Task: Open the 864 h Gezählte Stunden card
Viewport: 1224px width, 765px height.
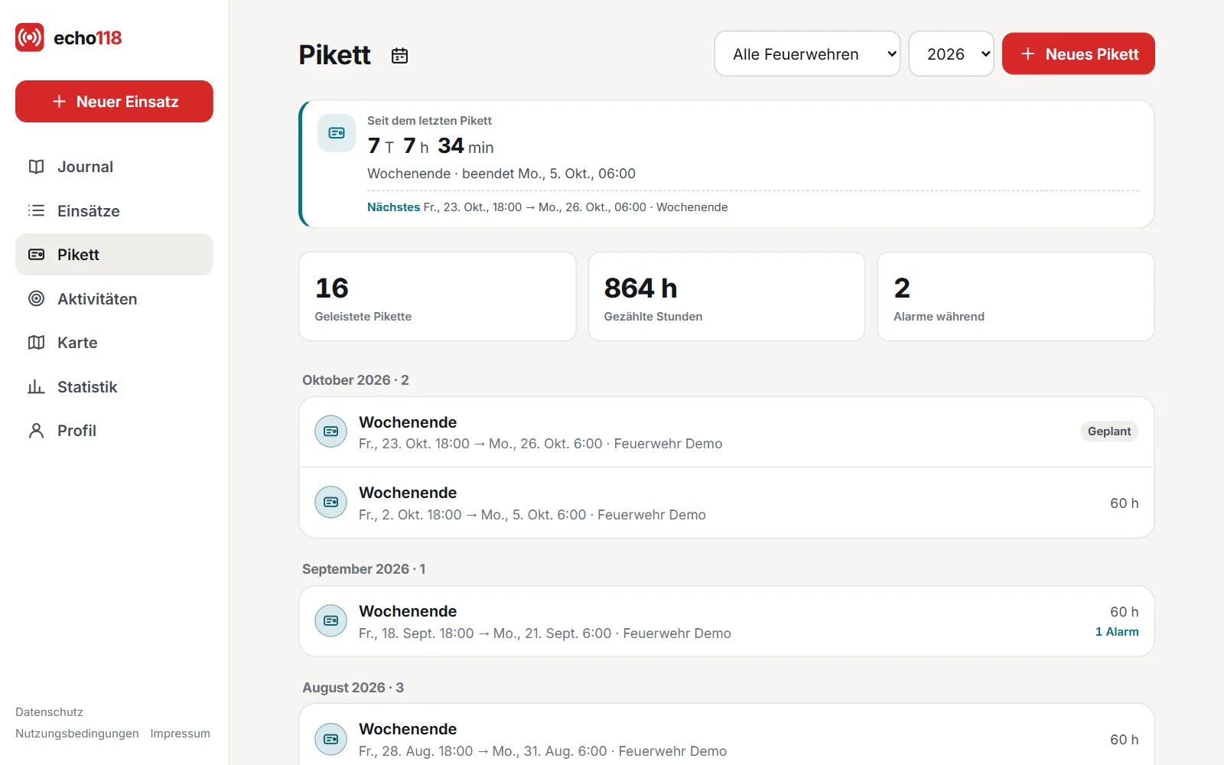Action: pyautogui.click(x=726, y=296)
